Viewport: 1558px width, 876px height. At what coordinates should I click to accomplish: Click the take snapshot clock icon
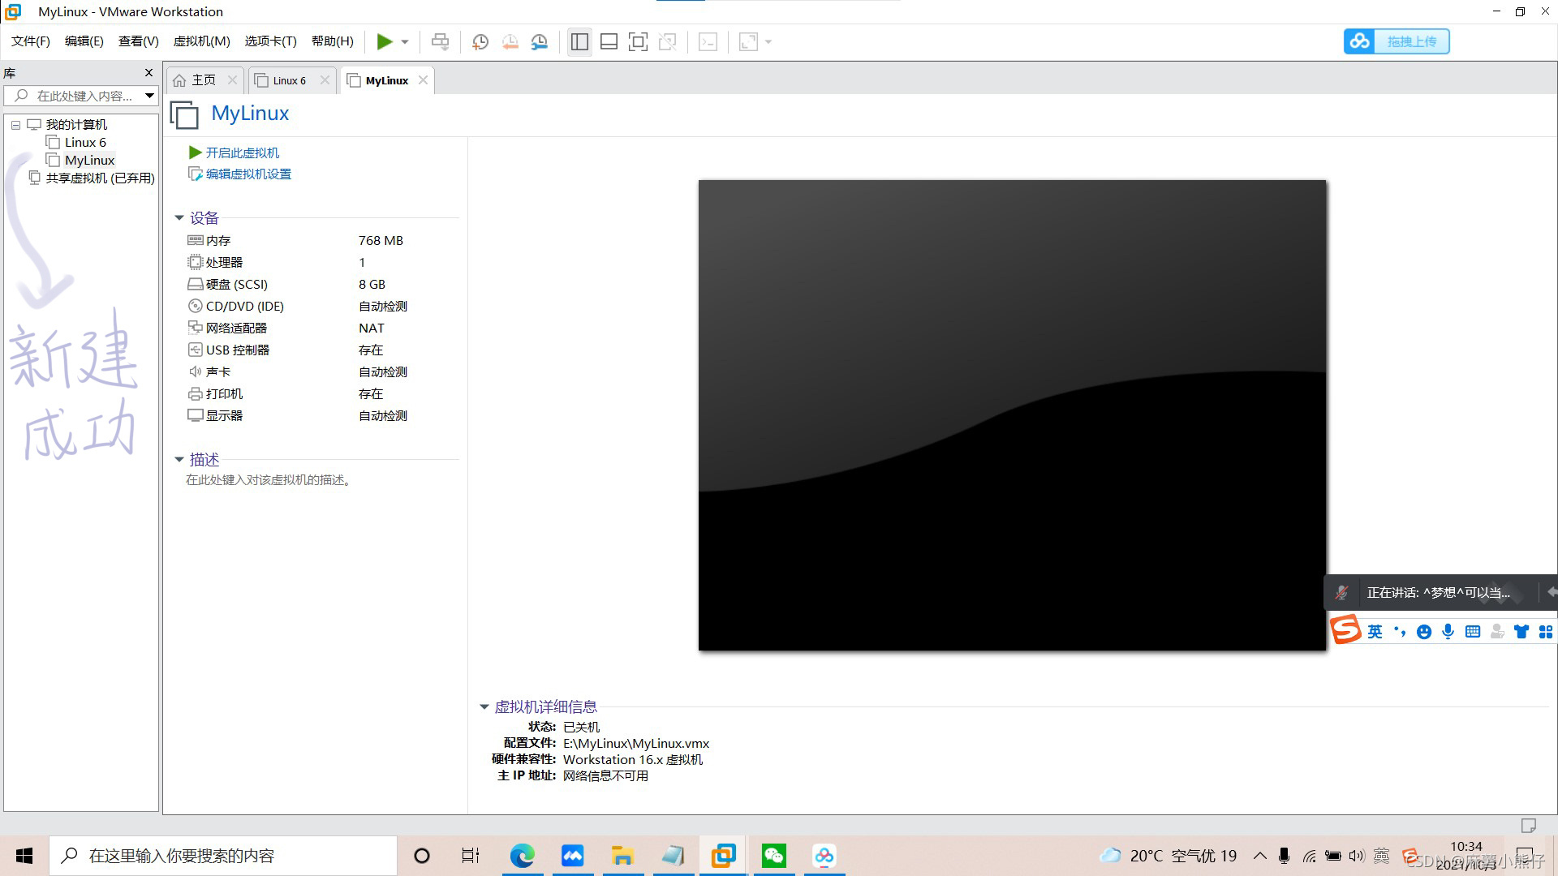point(480,42)
